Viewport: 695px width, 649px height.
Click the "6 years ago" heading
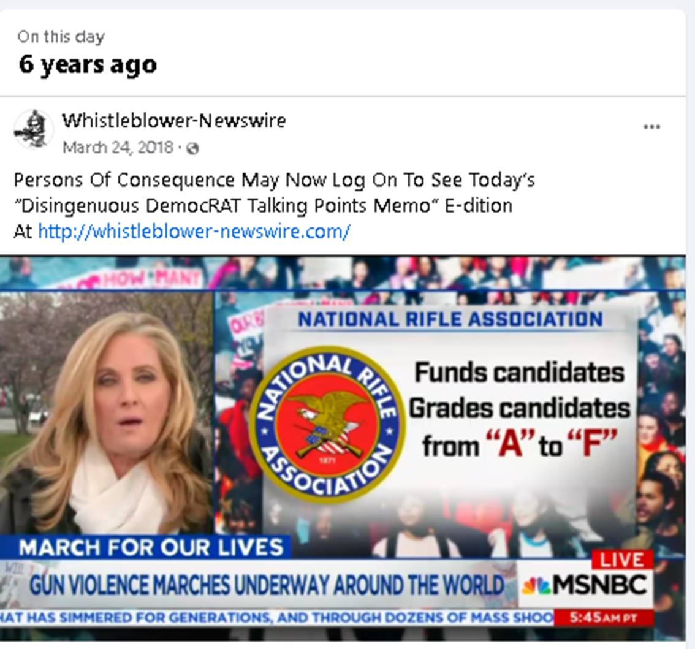point(88,65)
